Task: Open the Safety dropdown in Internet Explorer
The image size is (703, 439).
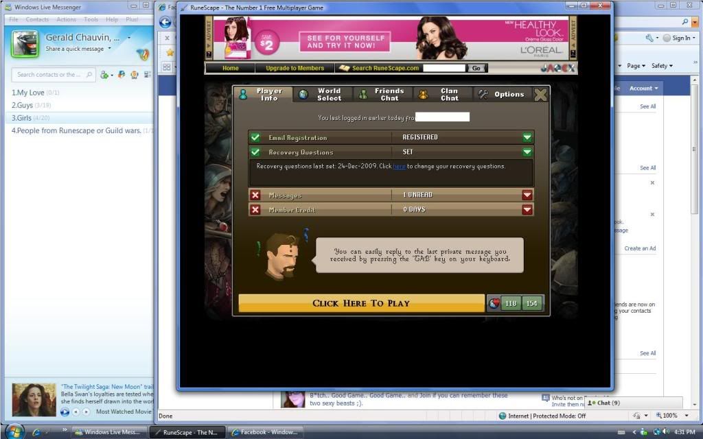Action: pyautogui.click(x=662, y=66)
